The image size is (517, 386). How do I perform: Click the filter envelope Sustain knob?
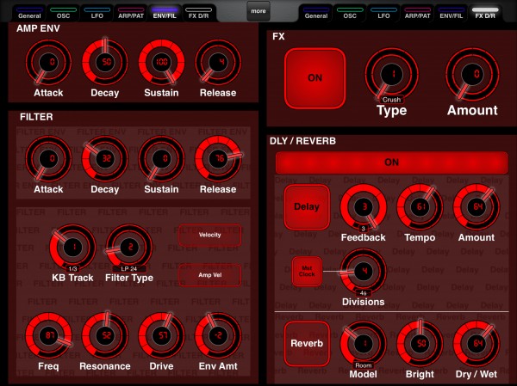tap(162, 158)
